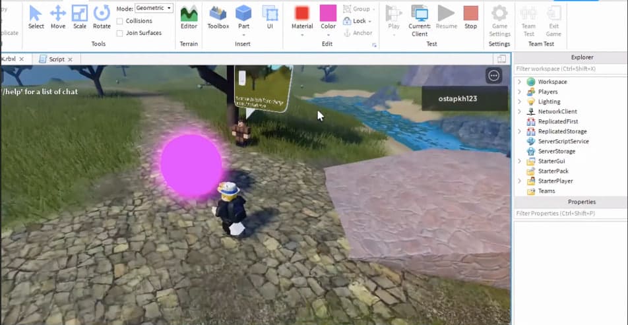Enable the Collisions checkbox
This screenshot has height=325, width=628.
[119, 21]
